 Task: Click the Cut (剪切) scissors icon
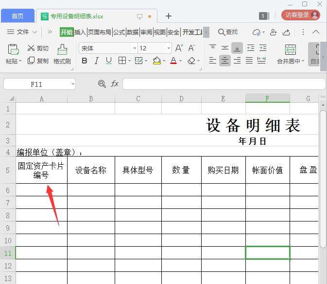coord(31,48)
